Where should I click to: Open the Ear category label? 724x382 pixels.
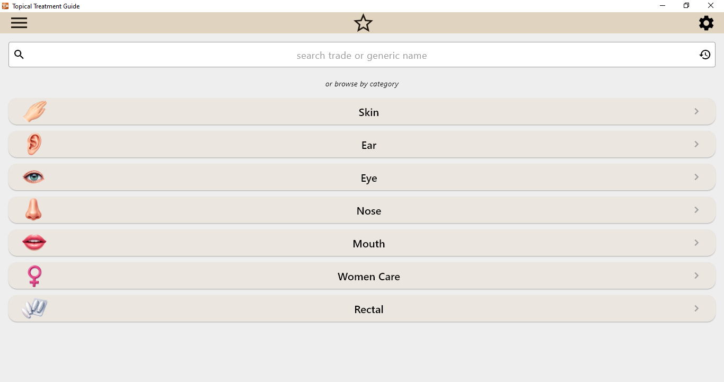click(x=368, y=145)
